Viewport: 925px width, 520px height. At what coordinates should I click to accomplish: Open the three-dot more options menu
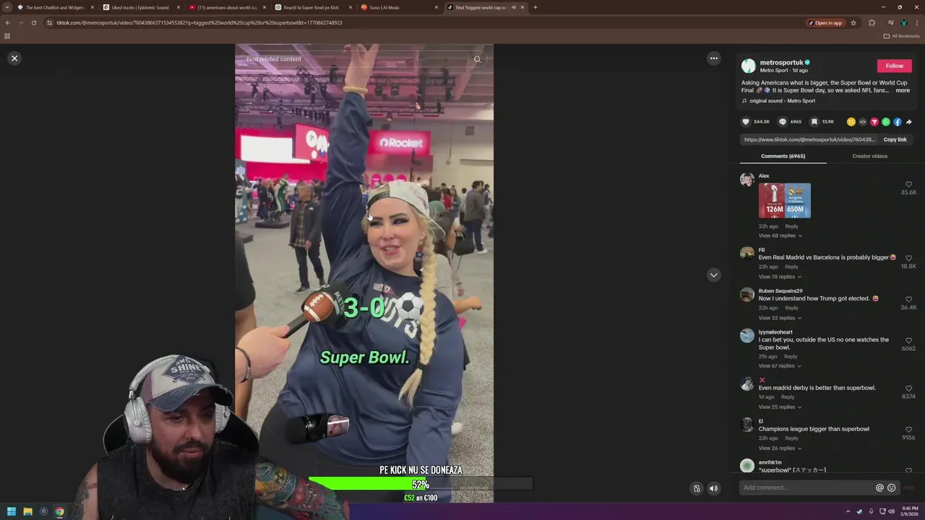point(714,58)
